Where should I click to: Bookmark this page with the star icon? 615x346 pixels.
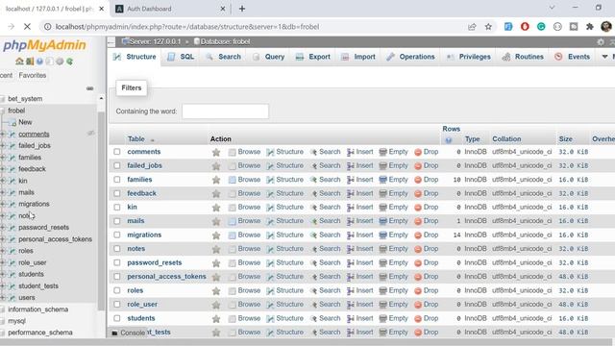click(488, 27)
